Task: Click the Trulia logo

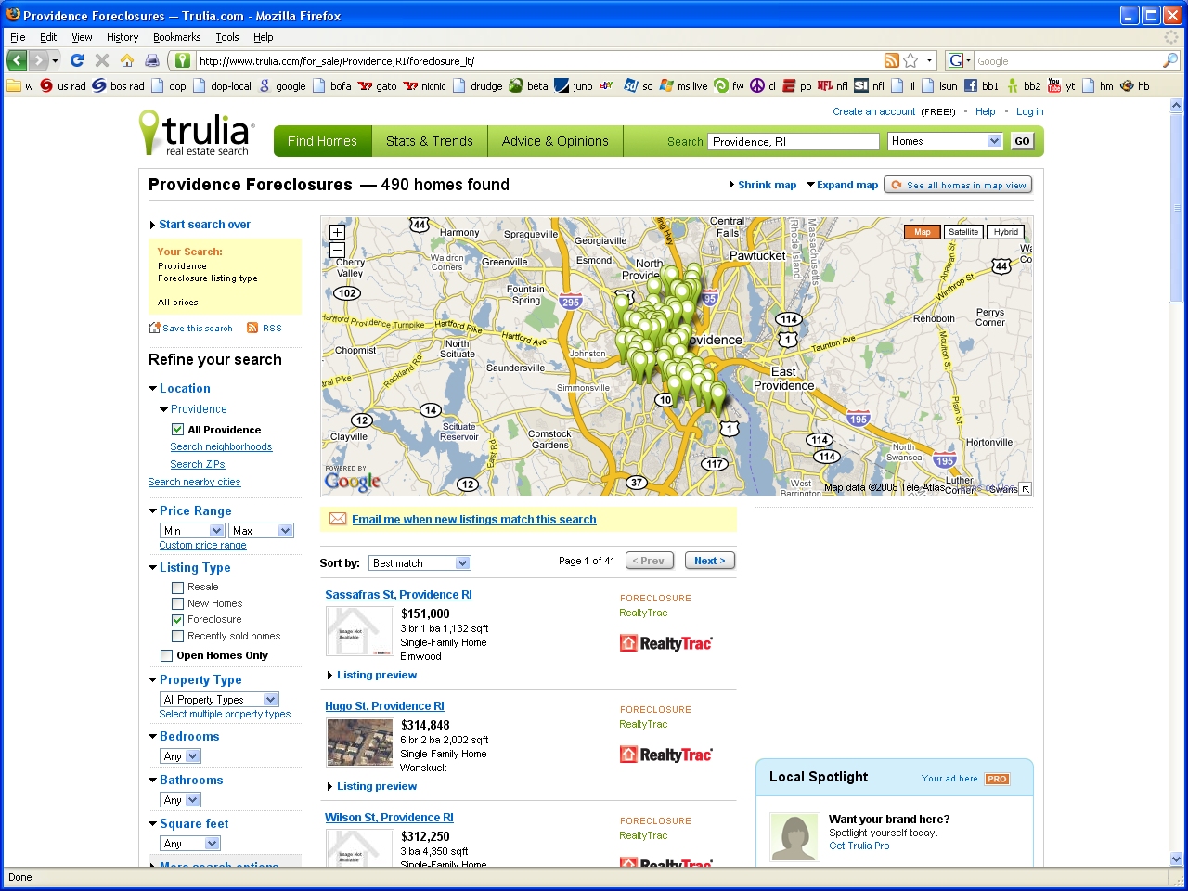Action: pyautogui.click(x=195, y=133)
